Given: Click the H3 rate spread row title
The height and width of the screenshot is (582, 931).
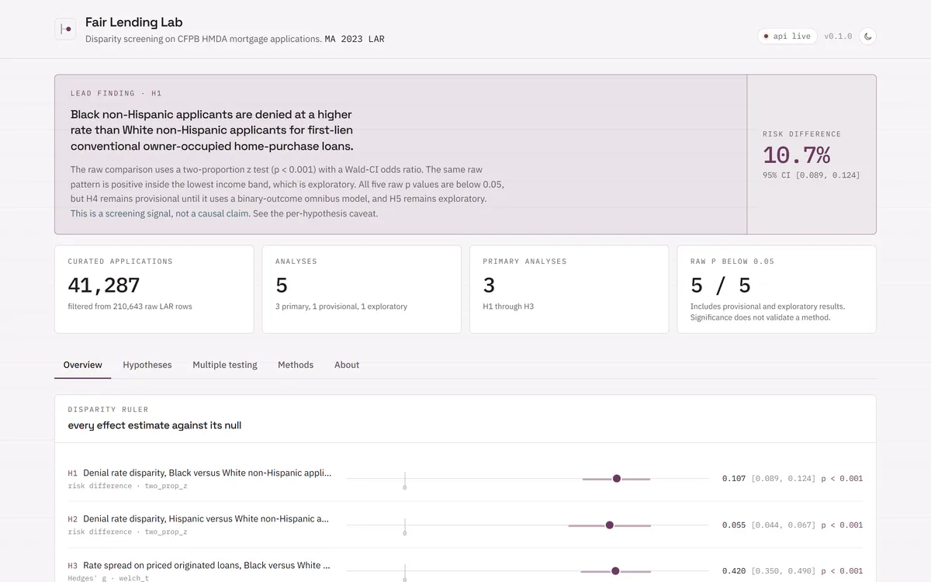Looking at the screenshot, I should coord(206,566).
